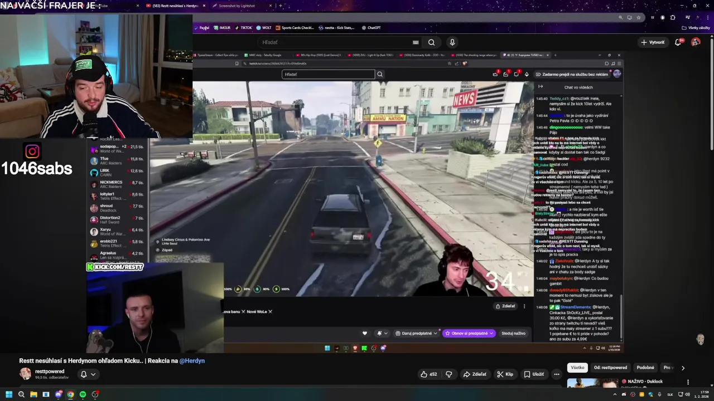
Task: Open the Chrome extensions puzzle icon
Action: pos(673,17)
